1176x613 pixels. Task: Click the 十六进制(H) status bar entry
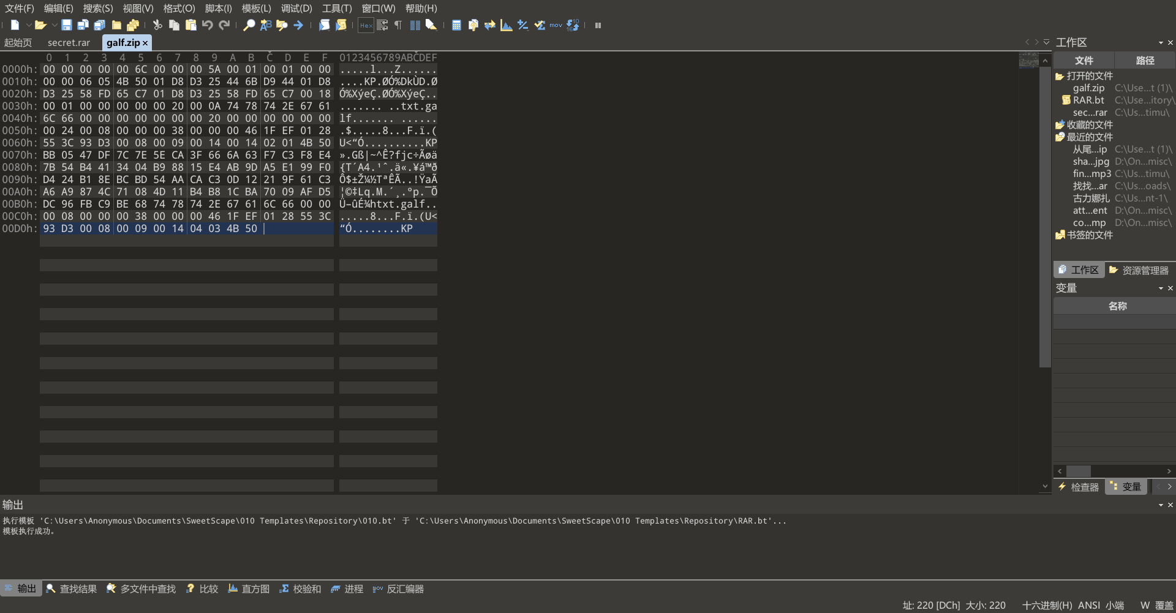tap(1047, 605)
